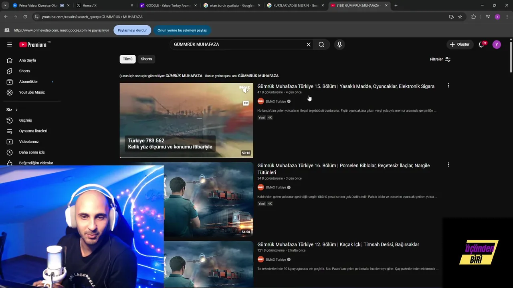The width and height of the screenshot is (513, 288).
Task: Click Paylaşmayı durdur stop sharing button
Action: pos(132,30)
